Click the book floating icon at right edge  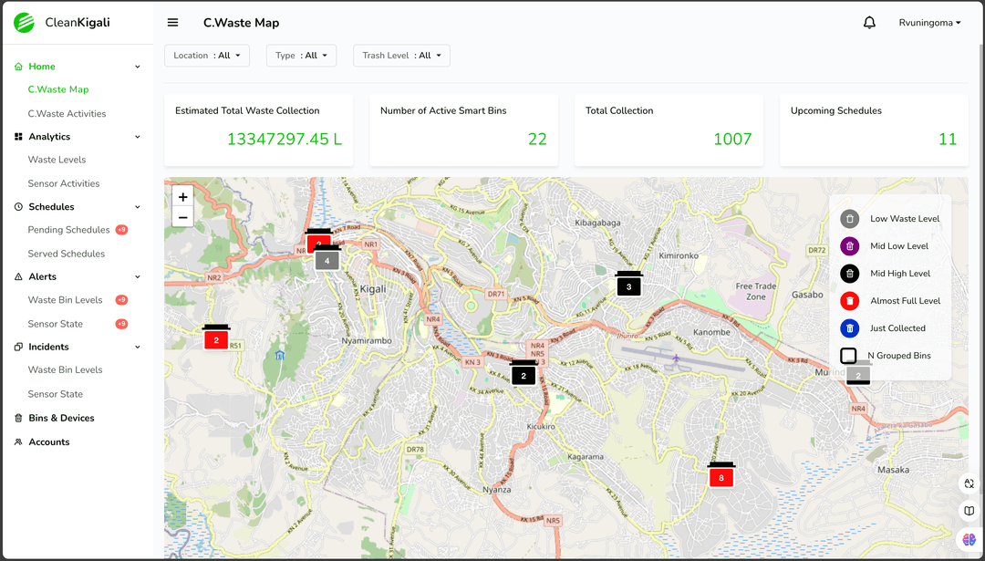[969, 511]
